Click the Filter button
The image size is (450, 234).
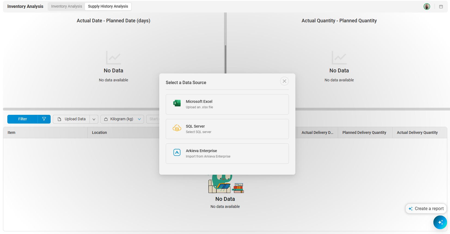23,119
